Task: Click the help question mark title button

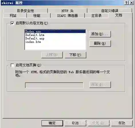Action: pos(126,3)
